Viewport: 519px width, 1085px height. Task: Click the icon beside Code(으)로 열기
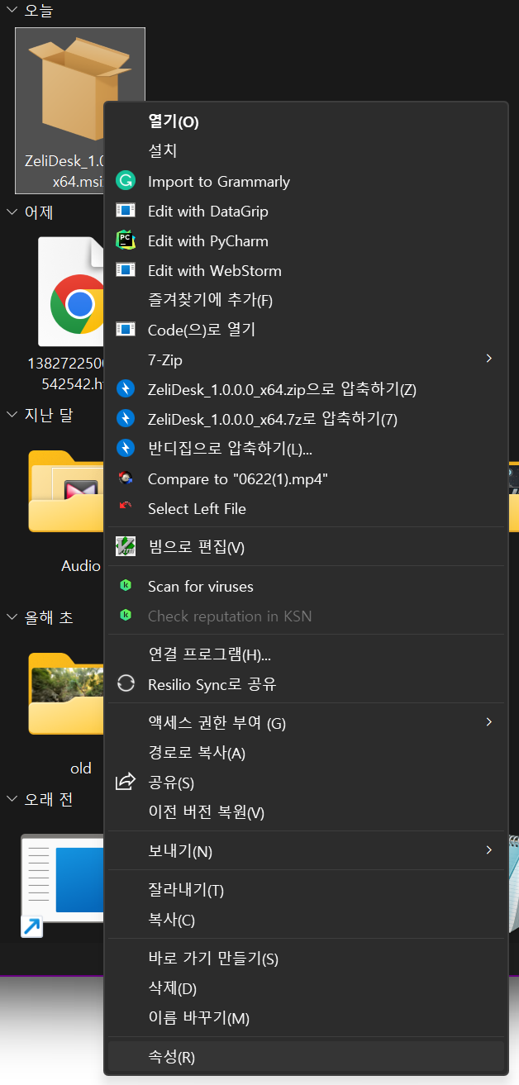click(x=126, y=330)
